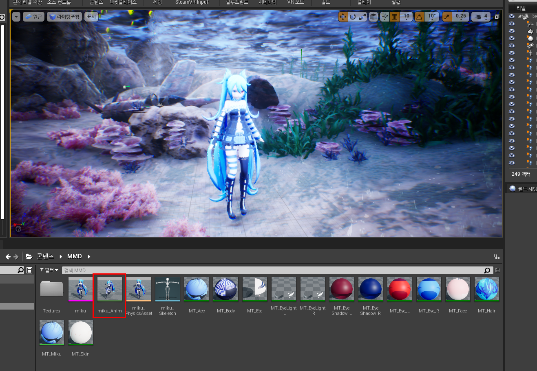The height and width of the screenshot is (371, 537).
Task: Click the 마켓플레이스 toolbar button
Action: [123, 2]
